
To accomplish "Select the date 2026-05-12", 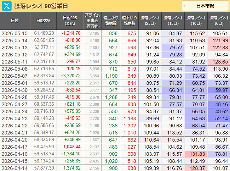I will coord(15,55).
